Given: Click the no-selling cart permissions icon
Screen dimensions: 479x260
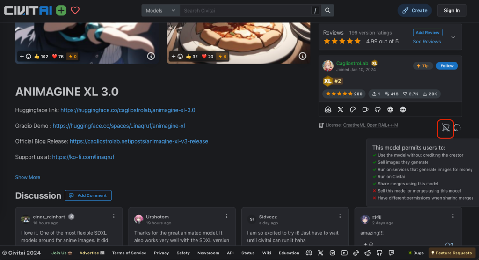Looking at the screenshot, I should click(x=445, y=128).
